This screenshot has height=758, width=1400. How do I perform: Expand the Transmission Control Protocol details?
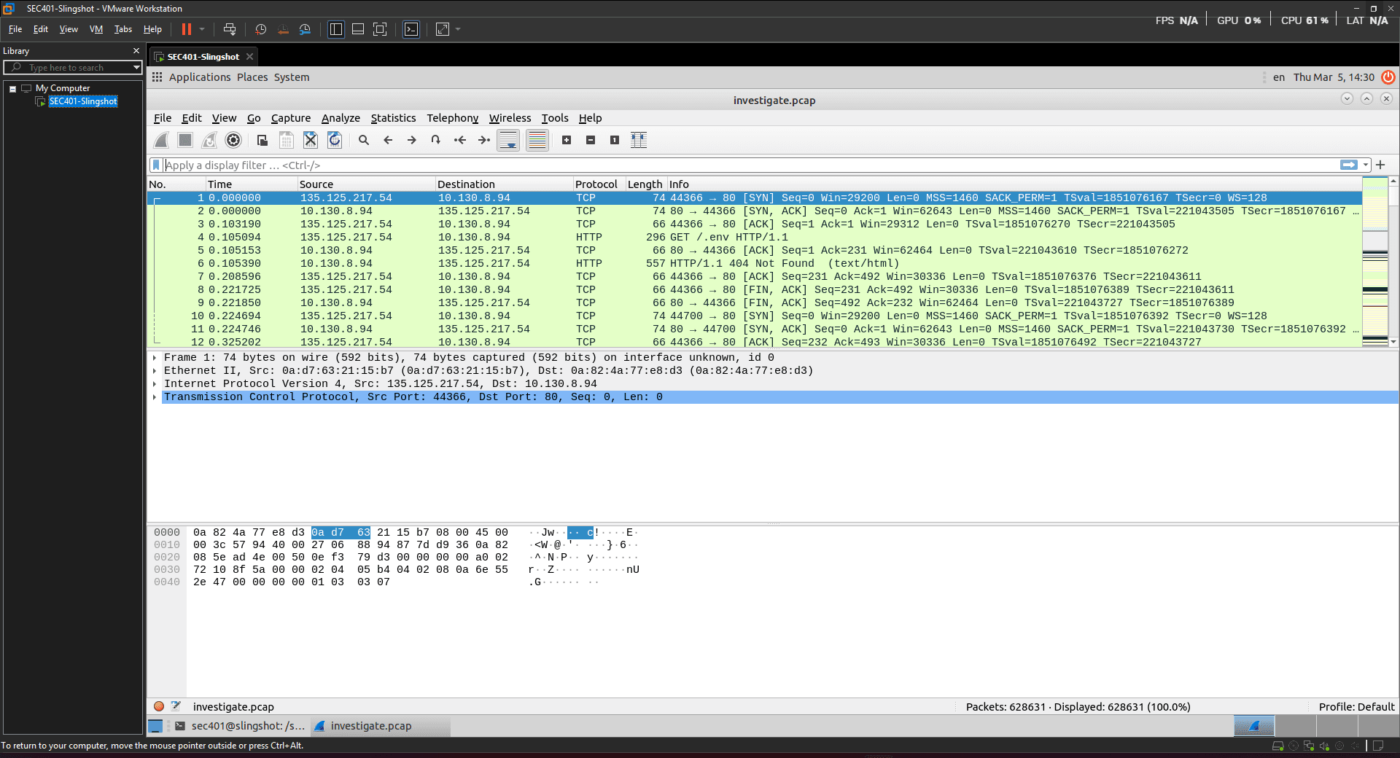pyautogui.click(x=154, y=397)
